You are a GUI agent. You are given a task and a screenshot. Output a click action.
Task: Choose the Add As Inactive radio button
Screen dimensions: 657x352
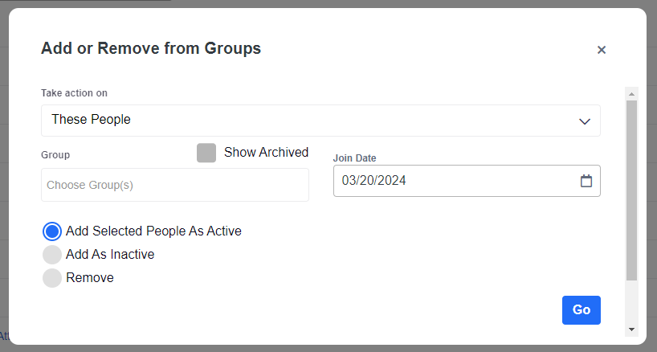click(52, 255)
